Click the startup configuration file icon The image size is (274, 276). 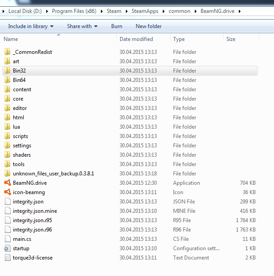(x=8, y=248)
